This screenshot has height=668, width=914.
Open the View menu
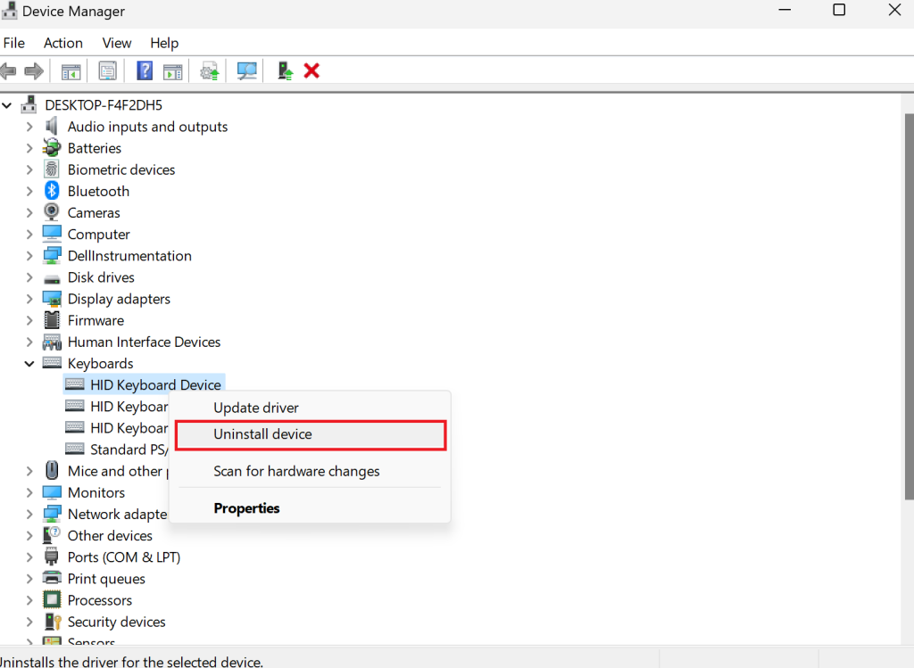pyautogui.click(x=116, y=42)
